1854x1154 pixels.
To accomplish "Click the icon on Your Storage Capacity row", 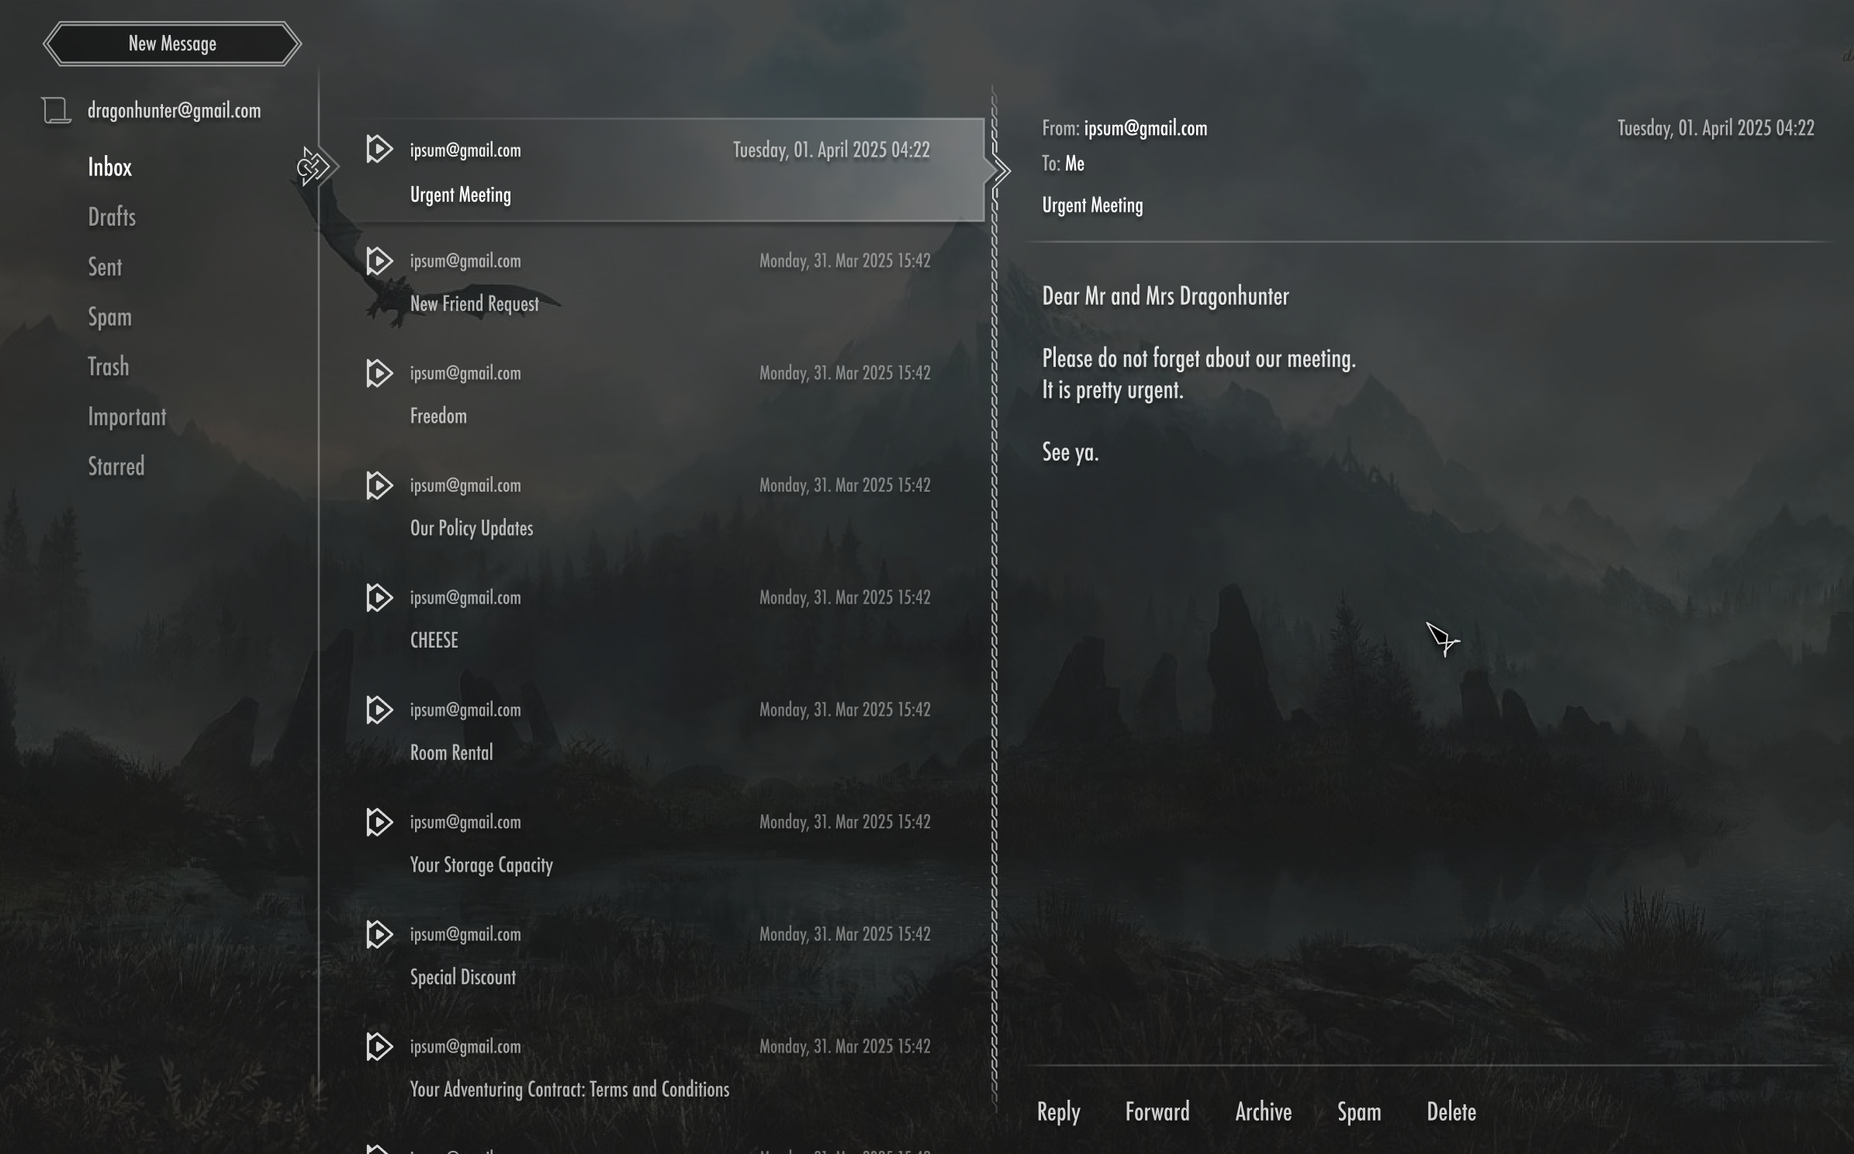I will click(x=379, y=822).
